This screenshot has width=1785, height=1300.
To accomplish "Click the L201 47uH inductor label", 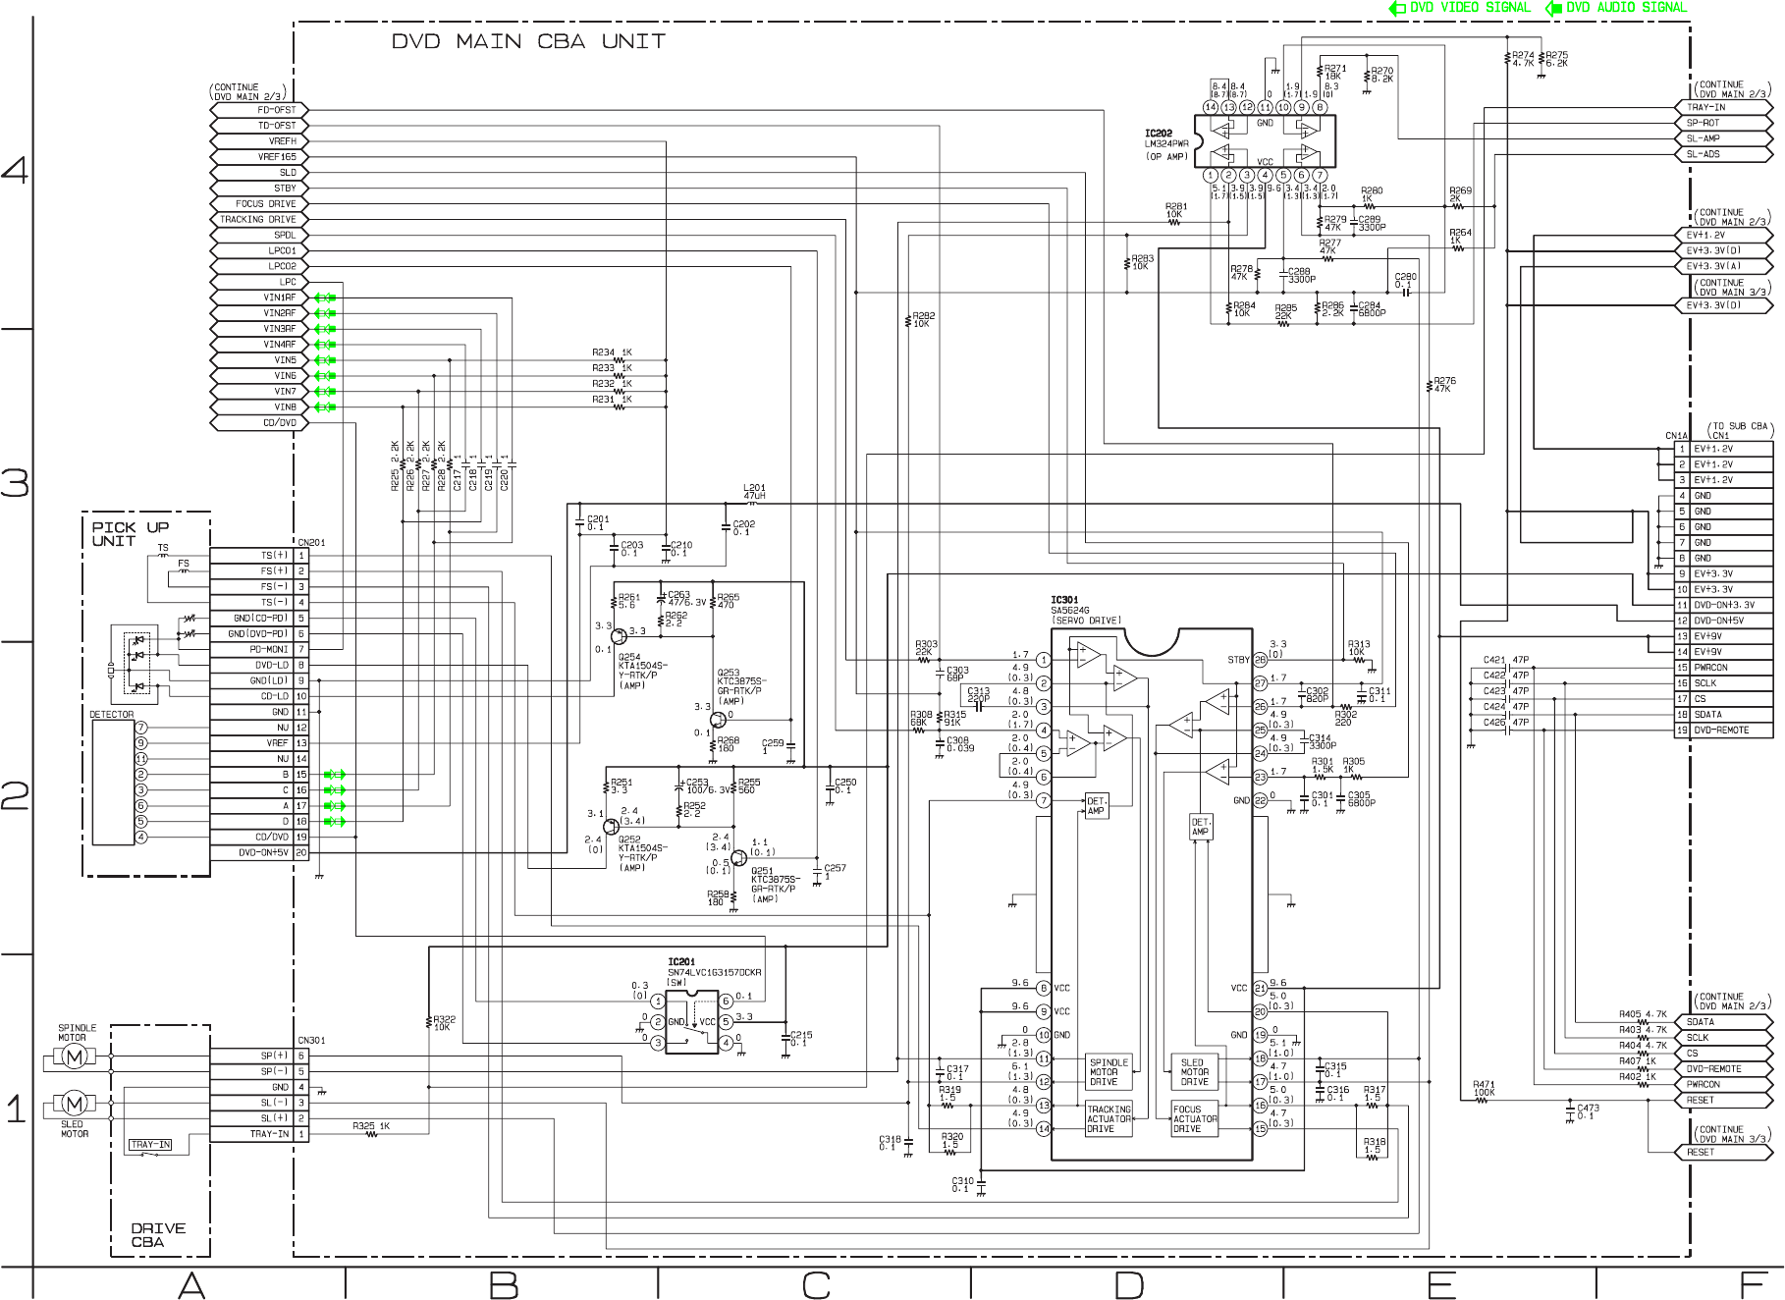I will (754, 492).
